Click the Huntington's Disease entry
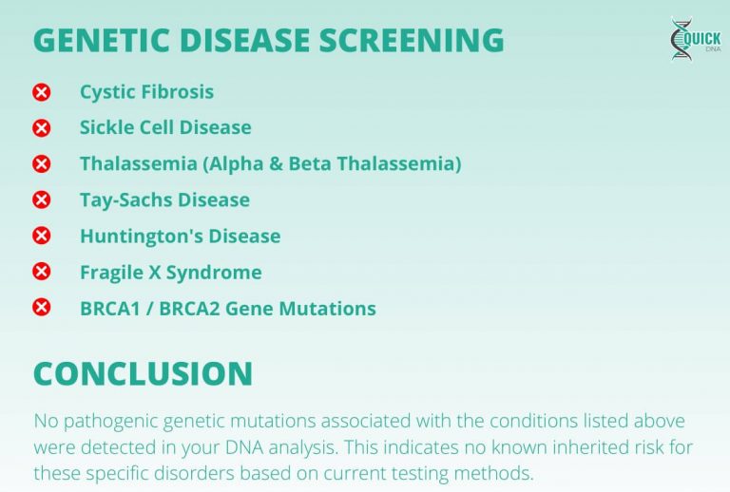The width and height of the screenshot is (730, 492). [x=180, y=237]
